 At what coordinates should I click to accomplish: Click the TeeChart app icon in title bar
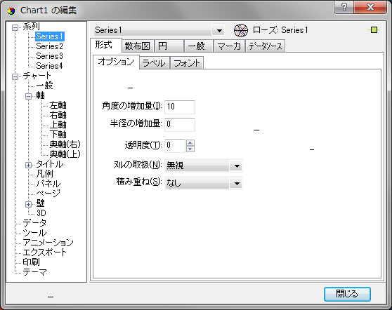(x=11, y=11)
